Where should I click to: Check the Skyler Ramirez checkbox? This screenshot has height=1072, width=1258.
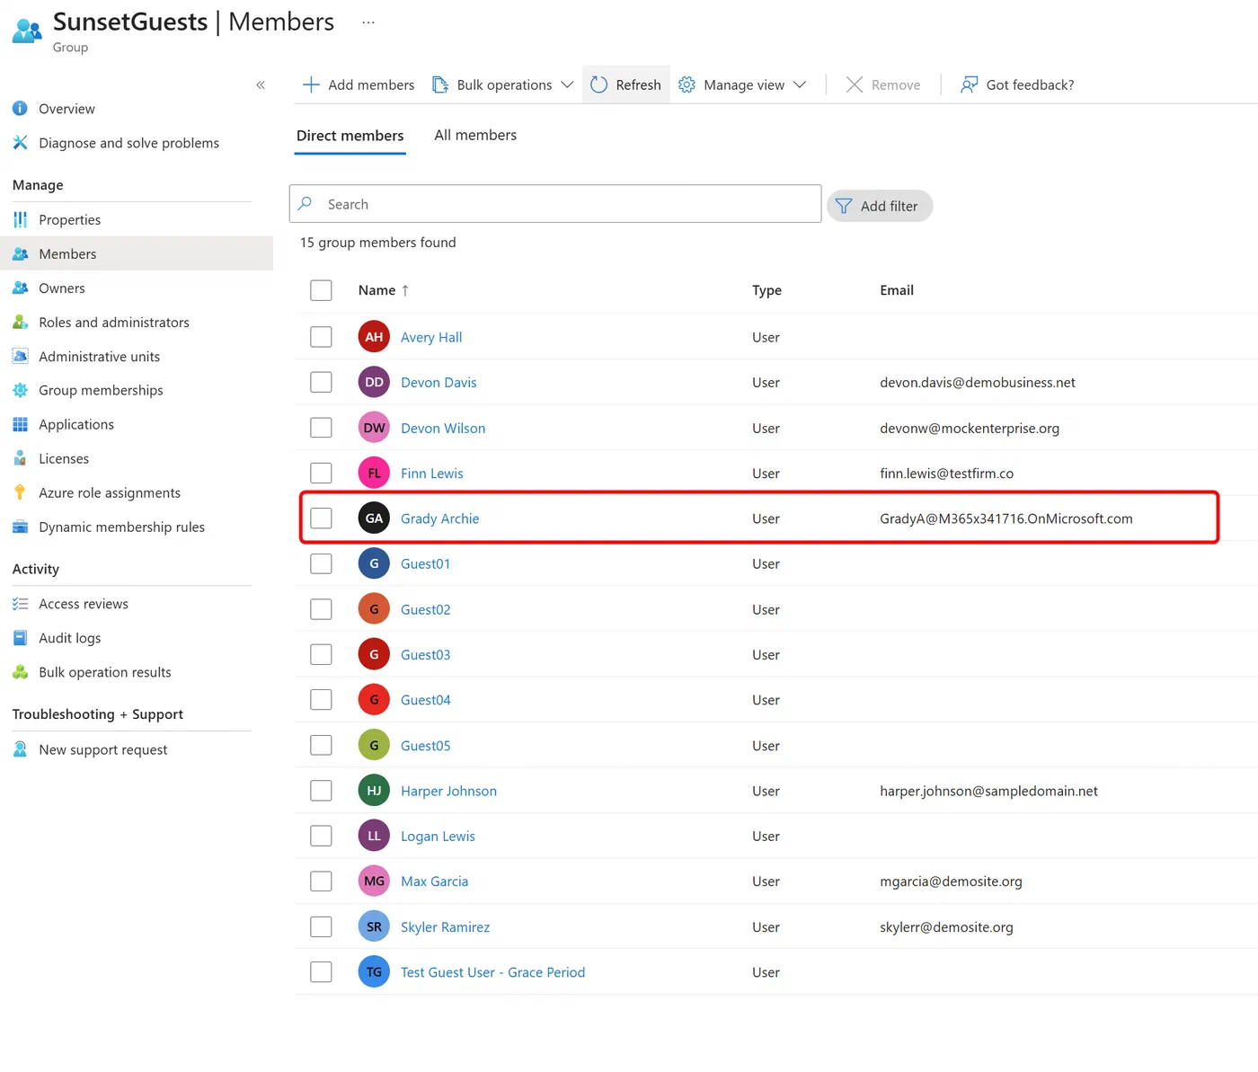(321, 926)
